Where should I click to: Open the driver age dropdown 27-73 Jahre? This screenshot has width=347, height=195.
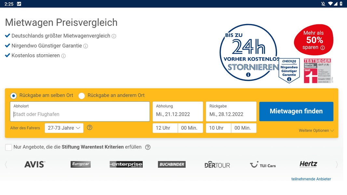point(64,128)
